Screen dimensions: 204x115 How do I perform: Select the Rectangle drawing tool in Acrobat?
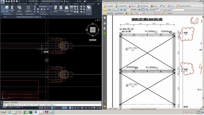[155, 13]
